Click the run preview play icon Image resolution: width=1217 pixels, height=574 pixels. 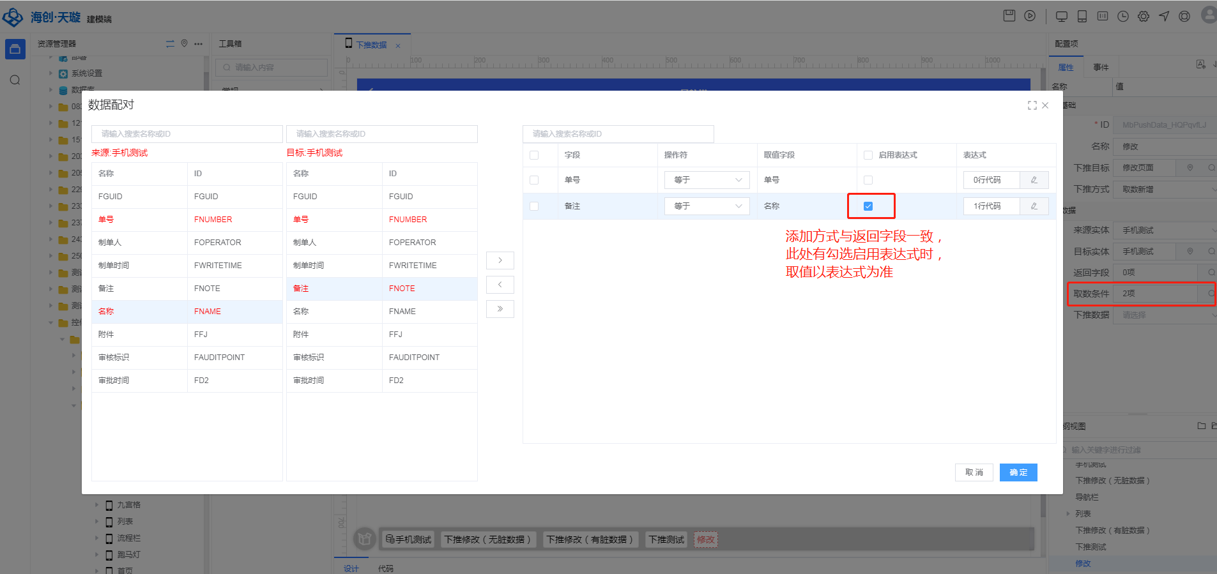[1030, 16]
